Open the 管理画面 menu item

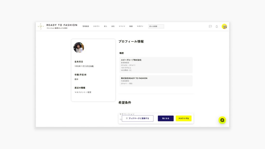click(x=86, y=26)
